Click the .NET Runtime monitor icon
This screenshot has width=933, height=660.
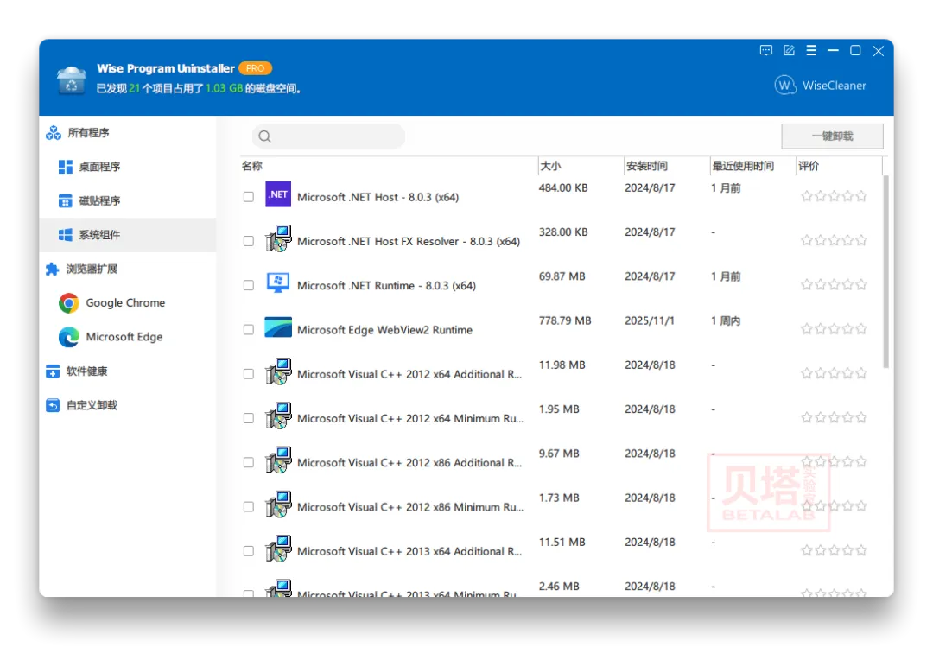(x=278, y=283)
